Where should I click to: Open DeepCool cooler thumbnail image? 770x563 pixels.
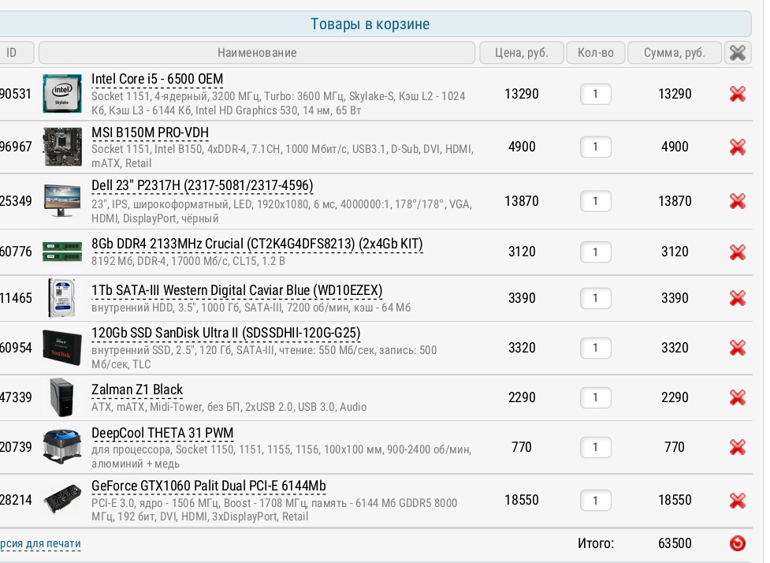pyautogui.click(x=62, y=446)
